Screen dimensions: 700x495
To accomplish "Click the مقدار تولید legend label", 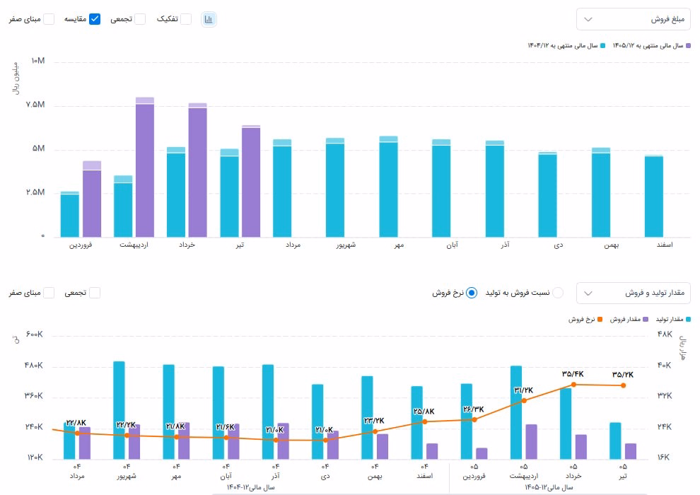I will point(670,319).
